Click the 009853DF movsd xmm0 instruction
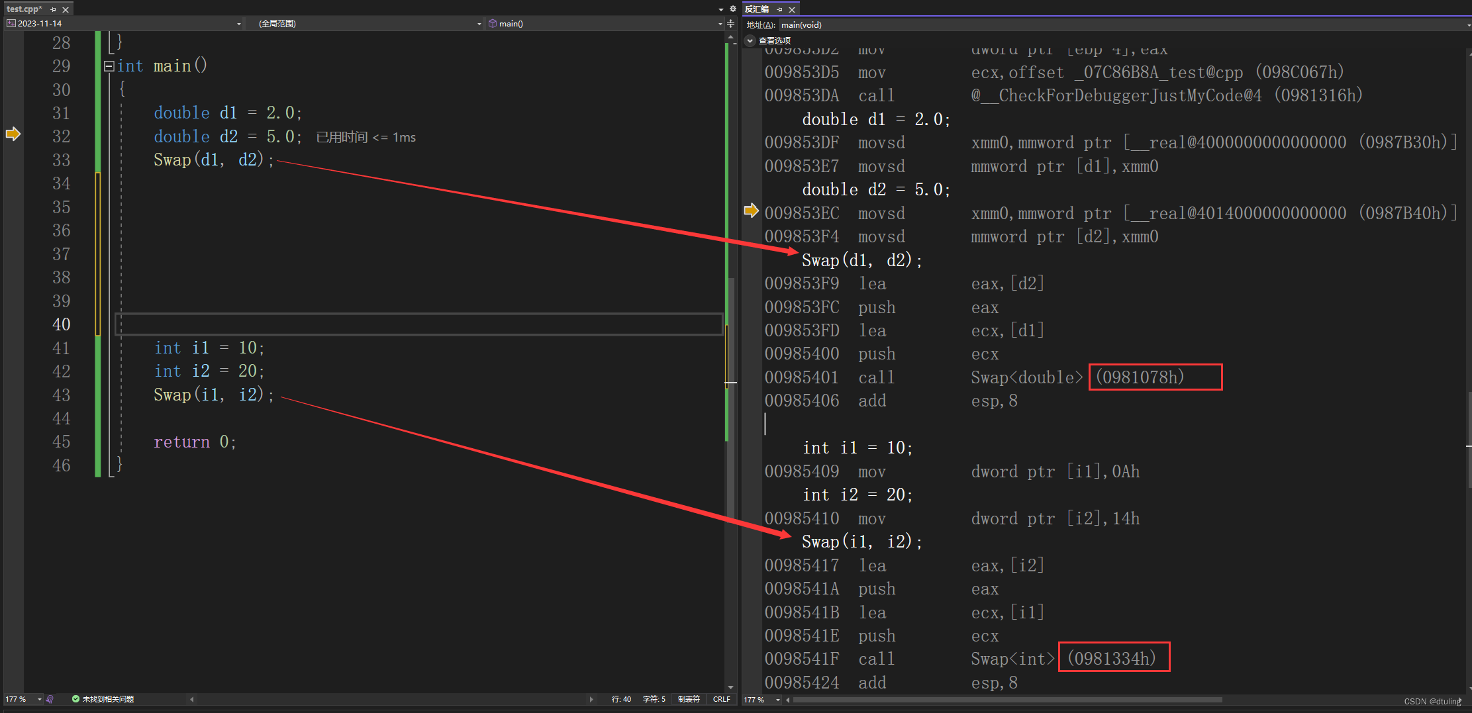This screenshot has width=1472, height=713. pos(1111,143)
